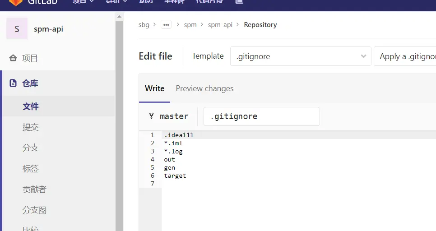Switch to the Write tab
The width and height of the screenshot is (436, 231).
pyautogui.click(x=154, y=88)
